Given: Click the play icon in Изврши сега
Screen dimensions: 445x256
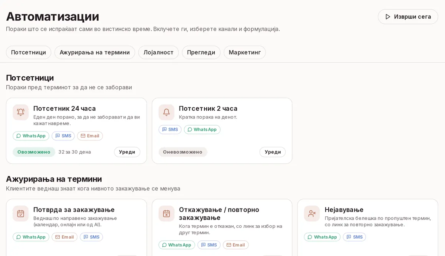Looking at the screenshot, I should click(388, 17).
